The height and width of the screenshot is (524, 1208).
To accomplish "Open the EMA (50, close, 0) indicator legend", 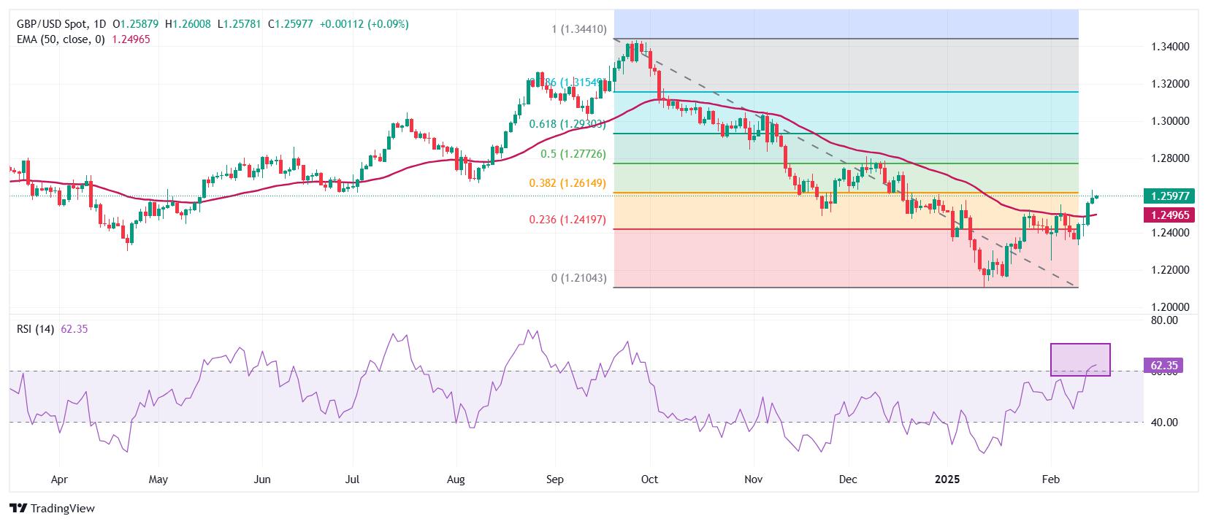I will pyautogui.click(x=61, y=39).
